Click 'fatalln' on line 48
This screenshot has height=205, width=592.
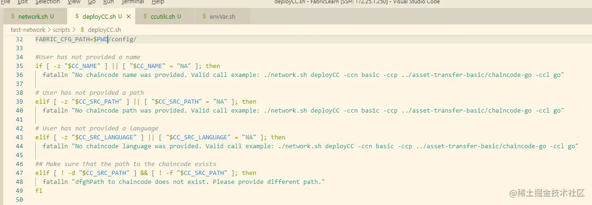coord(55,182)
